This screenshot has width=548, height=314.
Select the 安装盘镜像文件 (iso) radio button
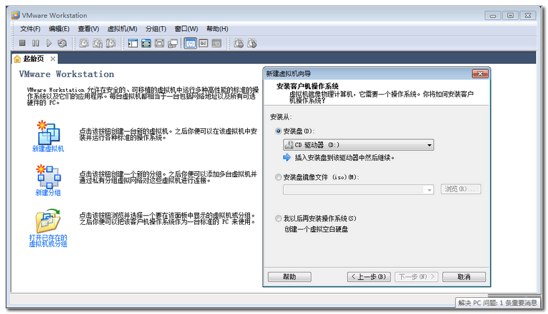tap(278, 177)
